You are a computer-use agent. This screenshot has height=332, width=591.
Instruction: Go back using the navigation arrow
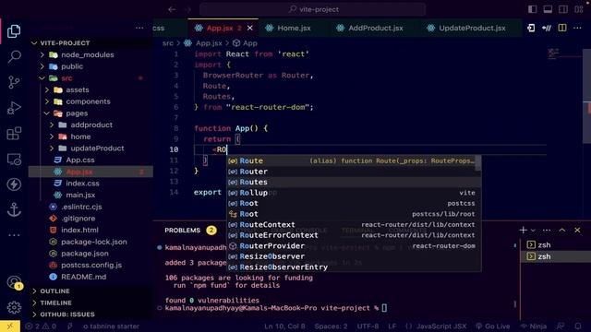(172, 9)
